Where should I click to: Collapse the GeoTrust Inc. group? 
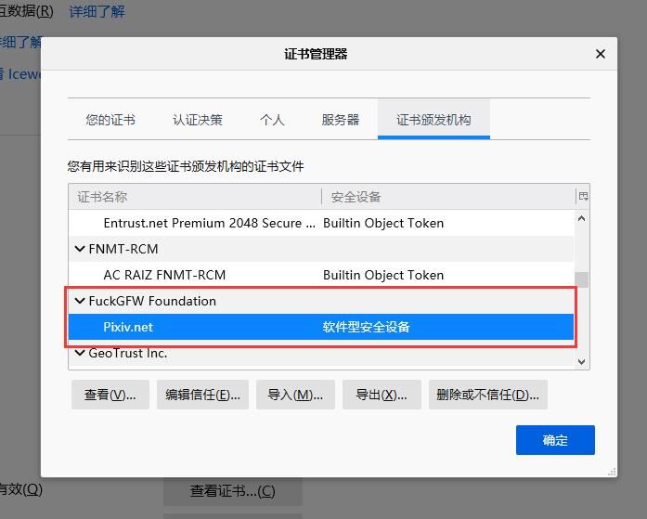point(80,353)
